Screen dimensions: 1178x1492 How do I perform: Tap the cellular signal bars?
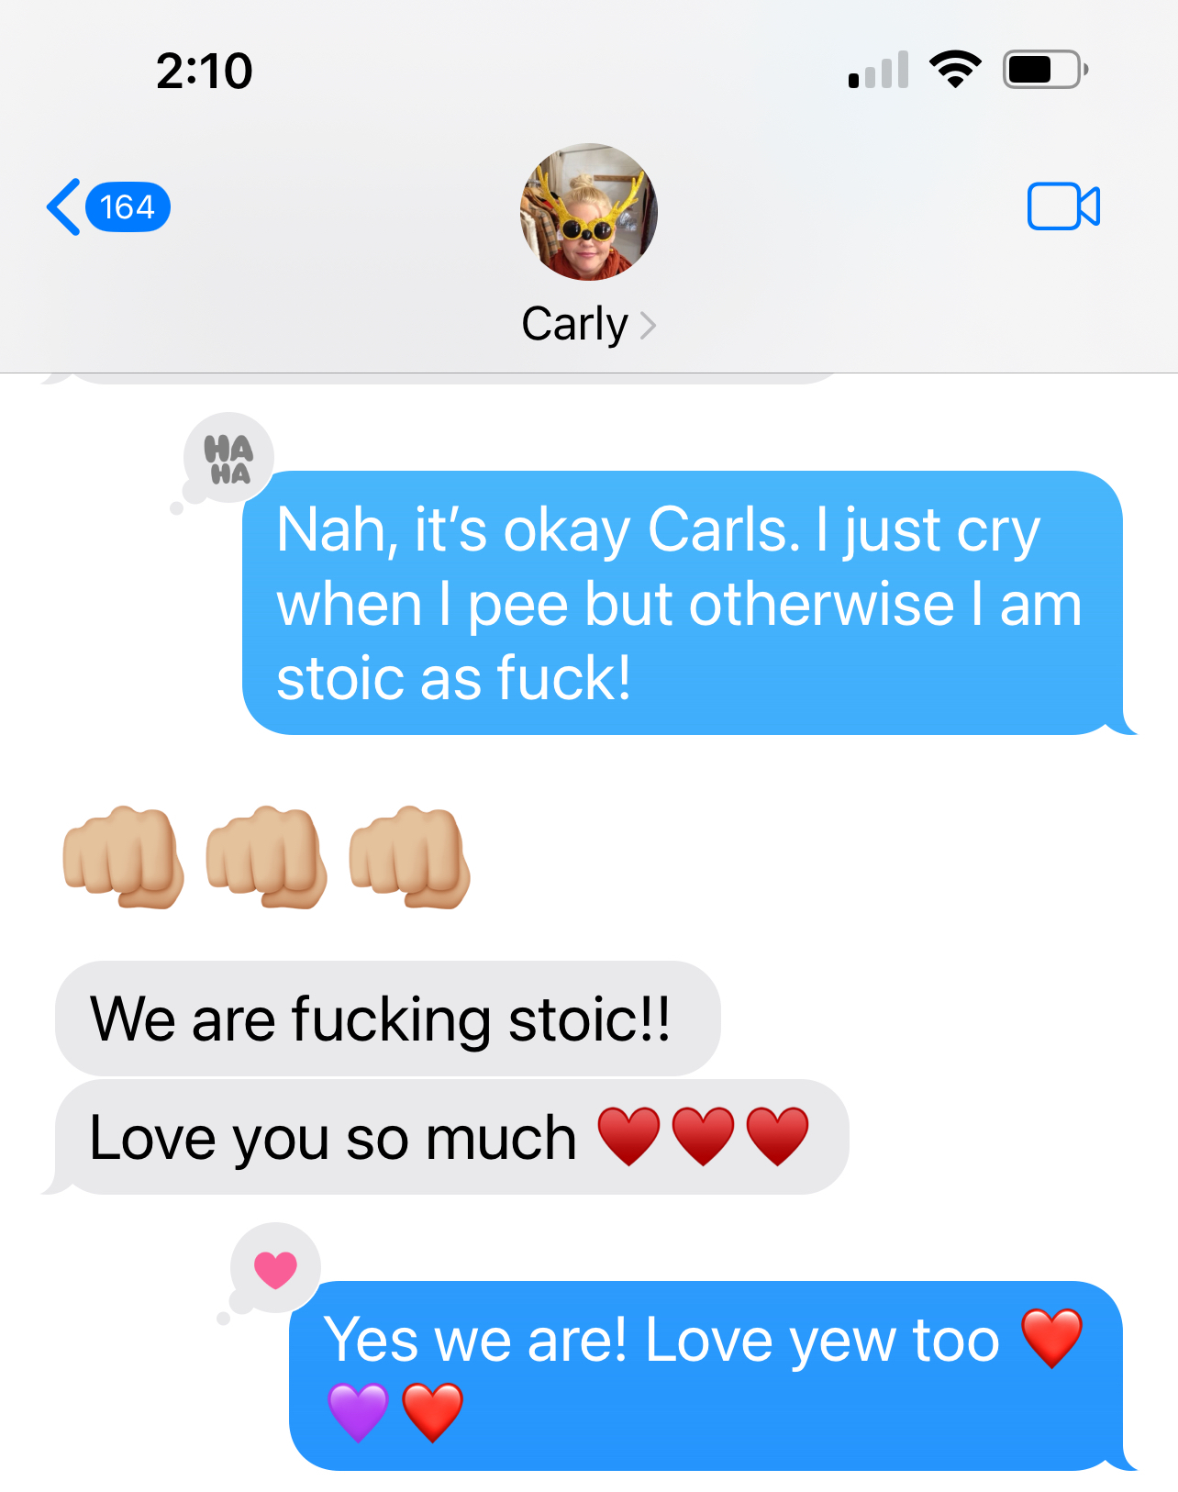click(x=879, y=70)
